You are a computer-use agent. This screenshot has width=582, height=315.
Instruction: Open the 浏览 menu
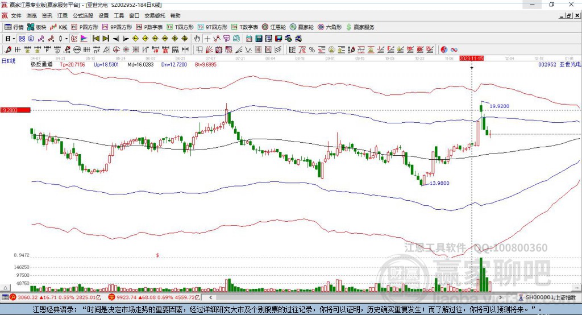pyautogui.click(x=32, y=15)
